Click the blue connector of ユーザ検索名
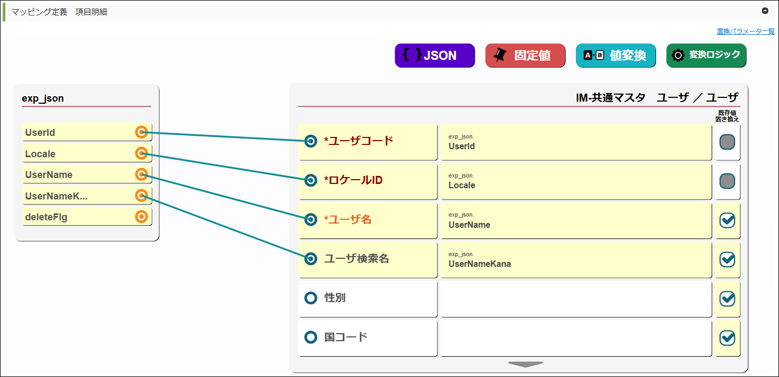This screenshot has height=377, width=779. pos(311,259)
